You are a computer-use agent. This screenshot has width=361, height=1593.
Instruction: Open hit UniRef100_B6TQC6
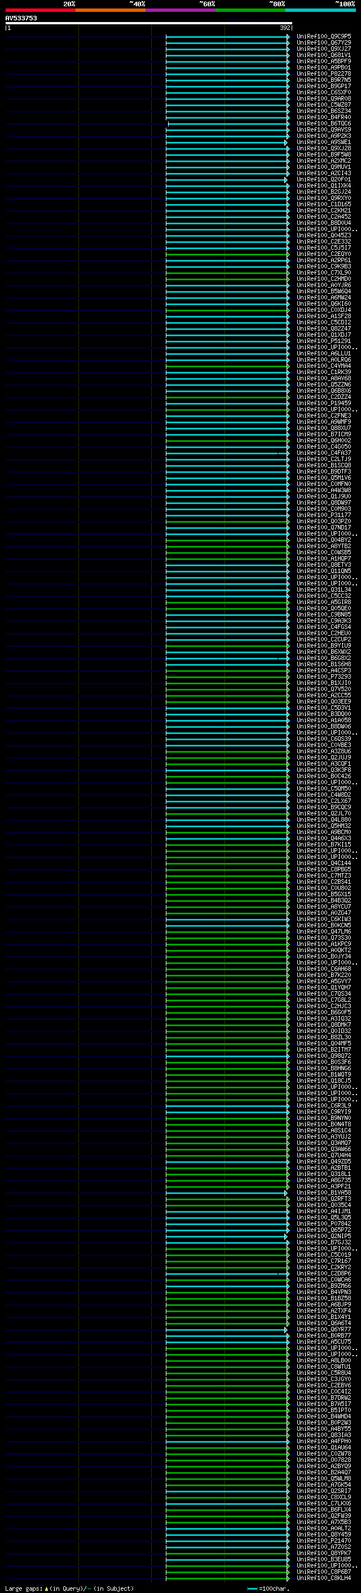[x=324, y=124]
